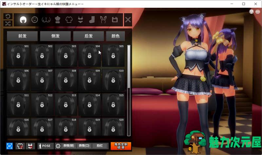Switch to the 前发 tab
This screenshot has height=155, width=262.
(x=22, y=36)
